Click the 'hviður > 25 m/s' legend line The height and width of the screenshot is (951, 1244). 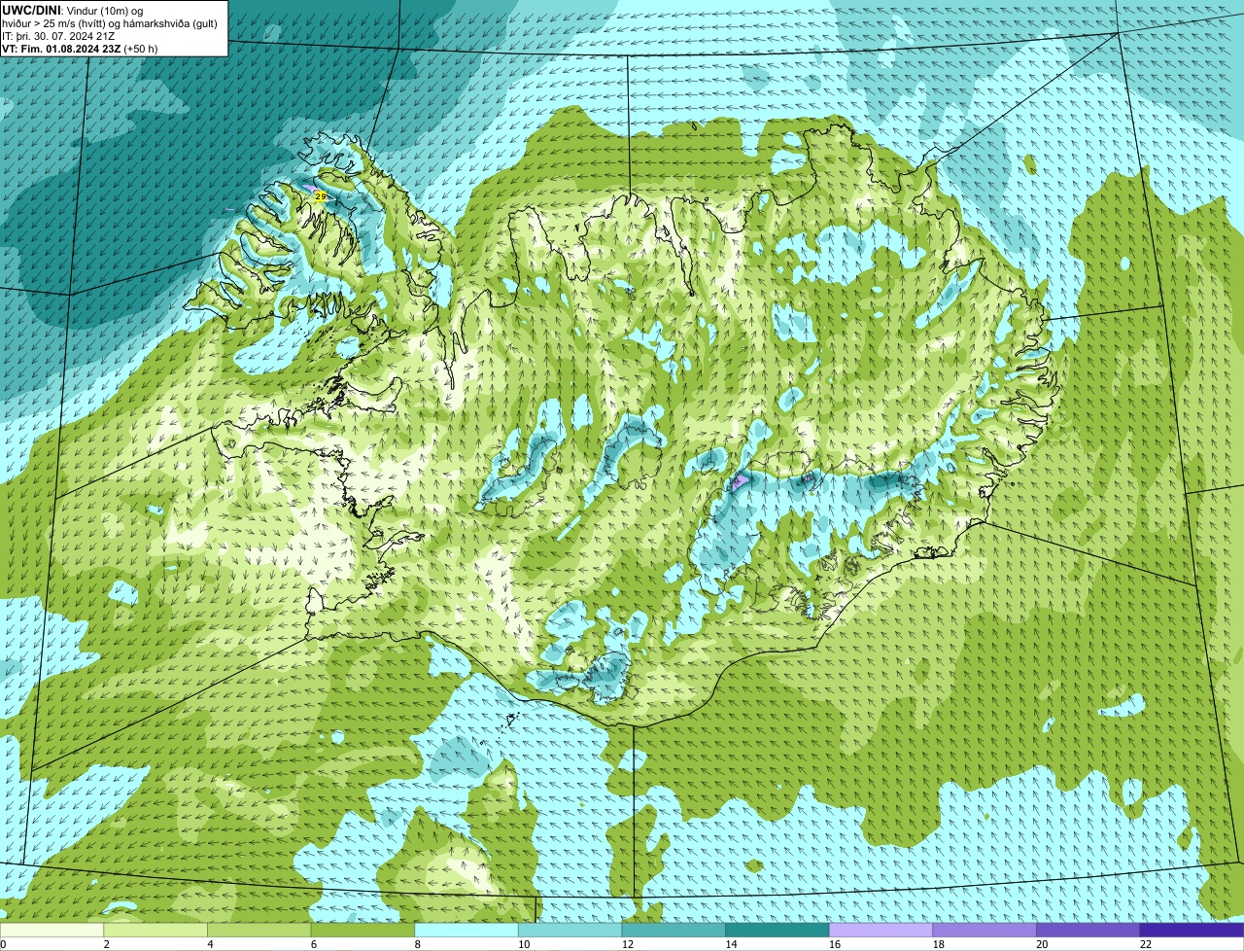(x=110, y=23)
